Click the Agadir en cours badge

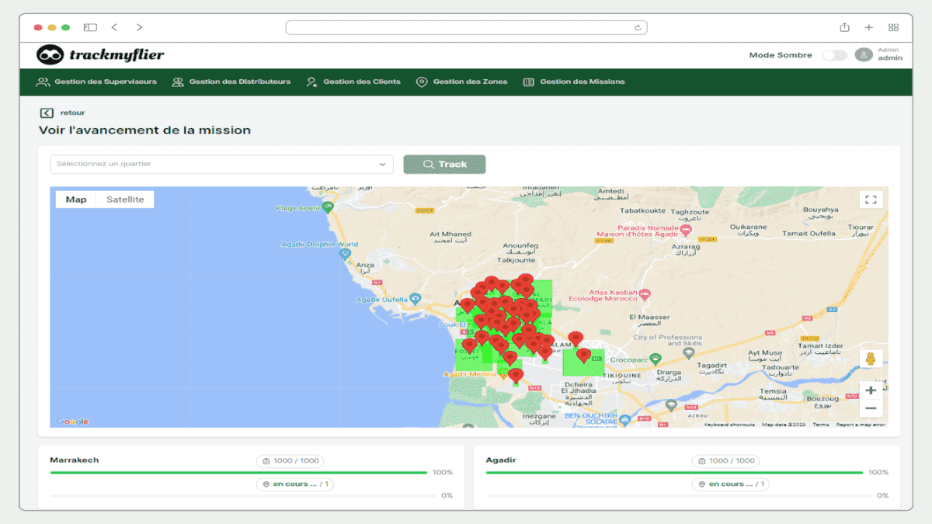click(x=731, y=484)
